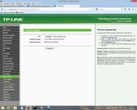Click the Leglátogatottabb bookmark
This screenshot has width=137, height=110.
(8, 12)
